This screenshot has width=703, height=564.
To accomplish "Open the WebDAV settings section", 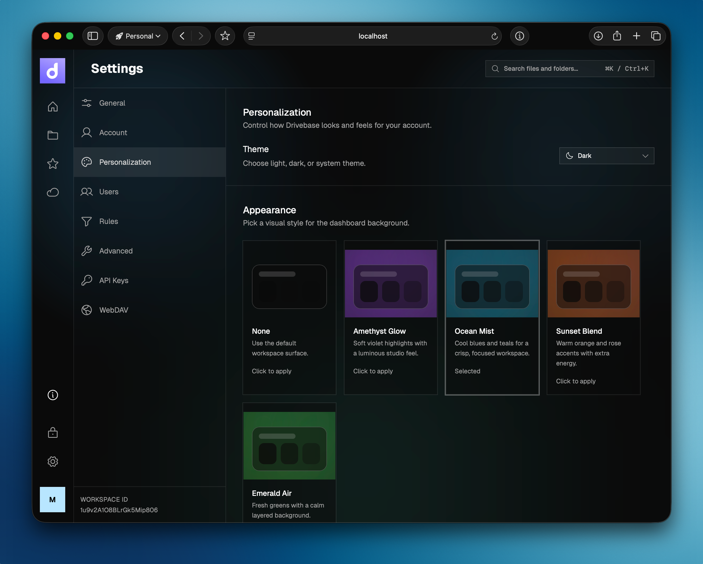I will click(114, 310).
